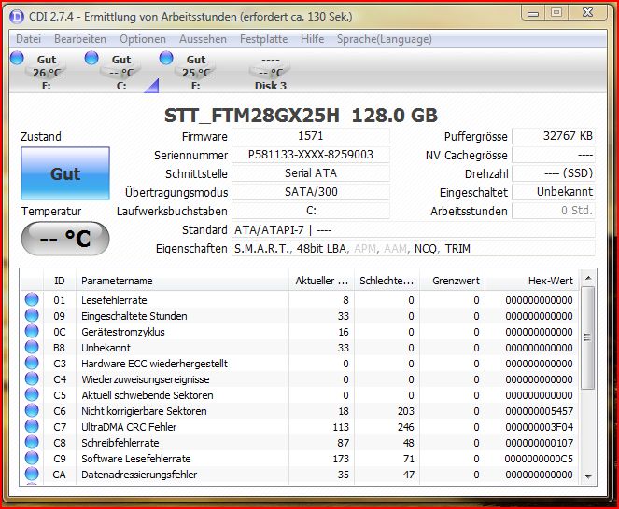Click hex value 000000000107
This screenshot has height=509, width=619.
pyautogui.click(x=539, y=443)
